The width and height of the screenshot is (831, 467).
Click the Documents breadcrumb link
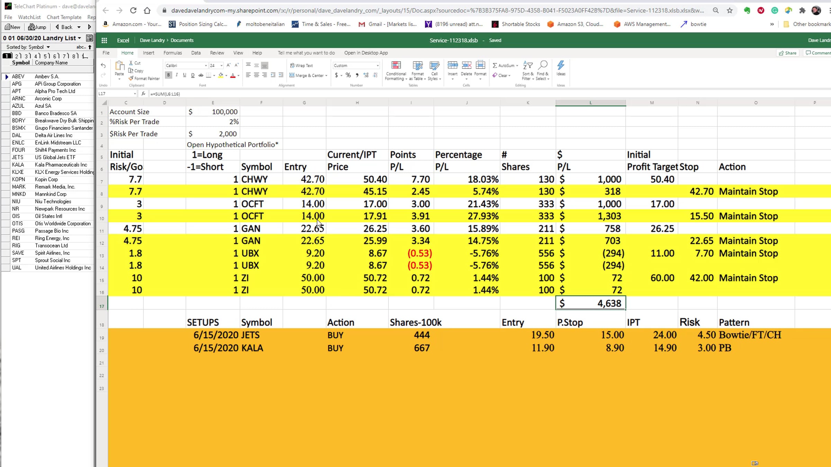click(182, 40)
